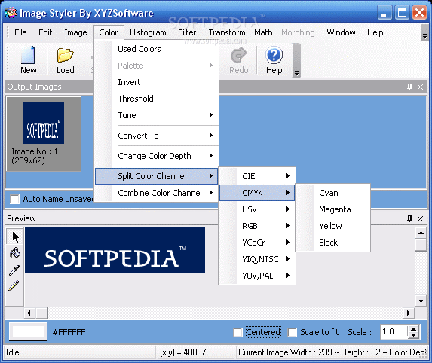Screen dimensions: 432x363
Task: Click Preview vertical scrollbar down arrow
Action: (421, 301)
